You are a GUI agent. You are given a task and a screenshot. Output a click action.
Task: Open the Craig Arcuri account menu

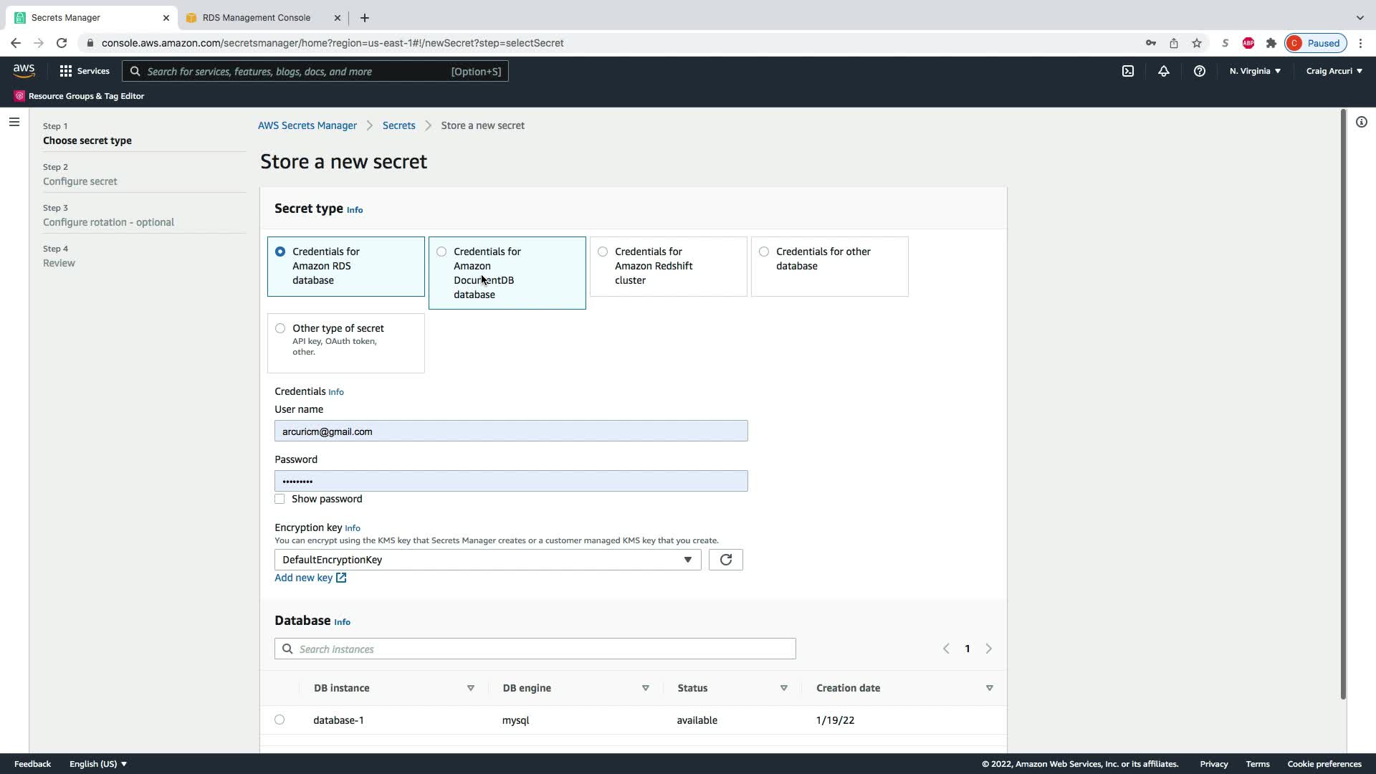click(1334, 71)
